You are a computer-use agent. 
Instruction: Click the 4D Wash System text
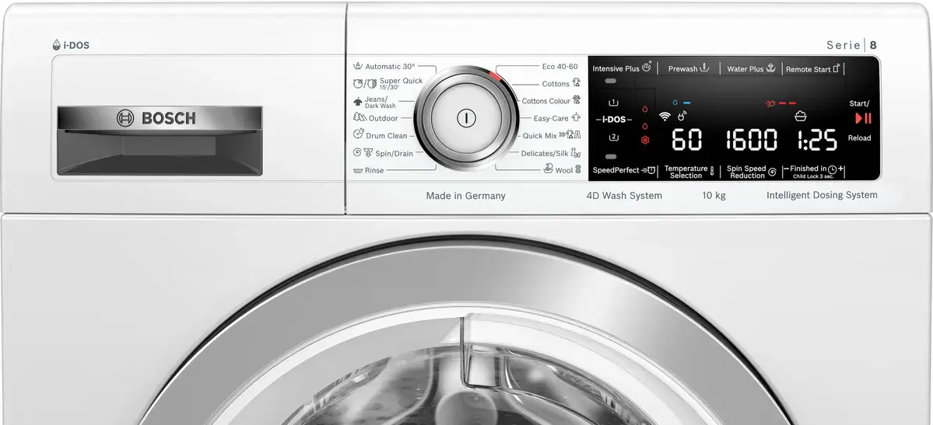[x=624, y=196]
